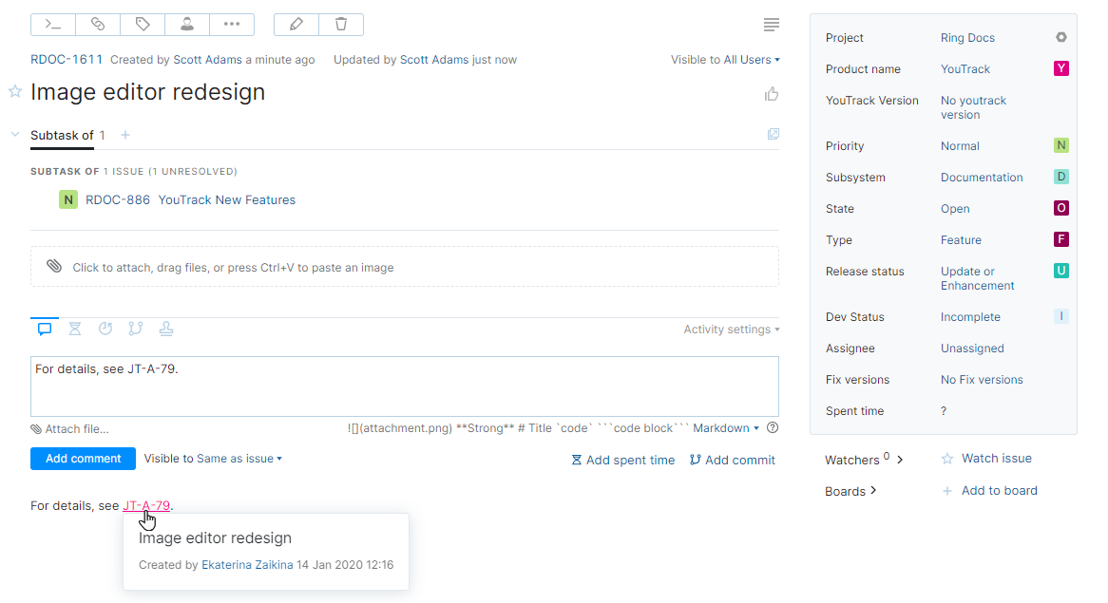The image size is (1108, 603).
Task: Open the command dialog icon
Action: point(52,24)
